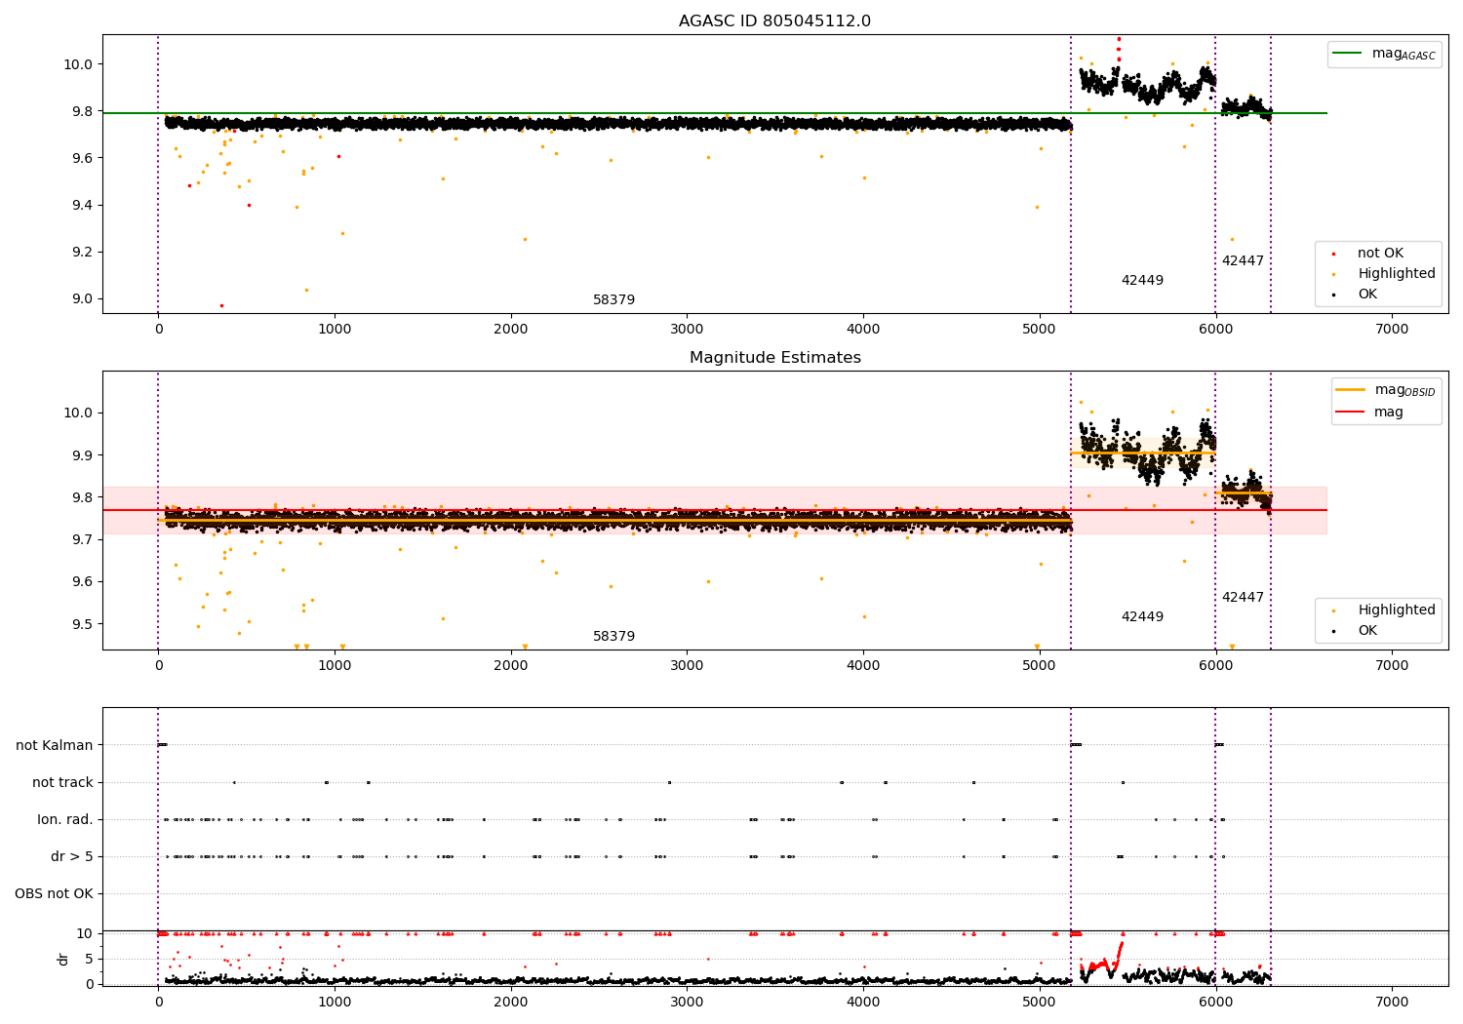Click the 7000 x-tick below the top plot
Viewport: 1463px width, 1024px height.
tap(1392, 330)
